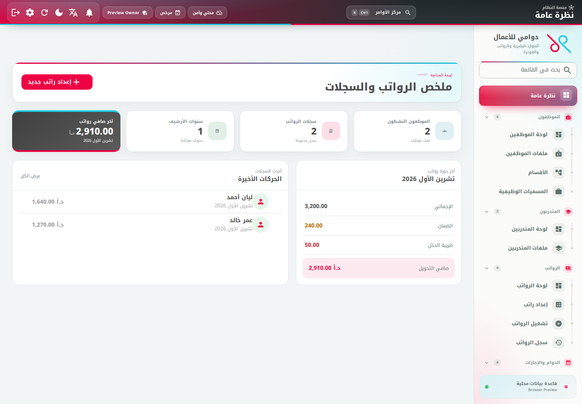Click the عرض الكل link
Viewport: 582px width, 404px height.
[x=31, y=176]
